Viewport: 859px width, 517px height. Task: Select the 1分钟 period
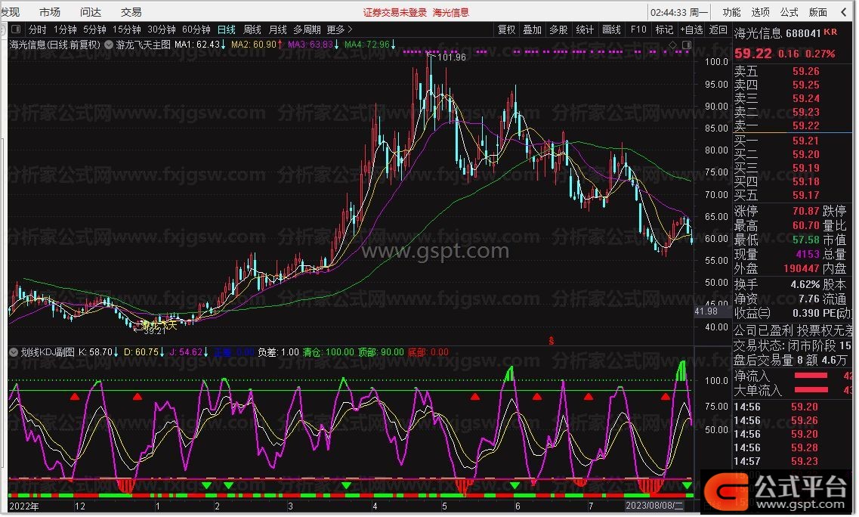coord(65,29)
